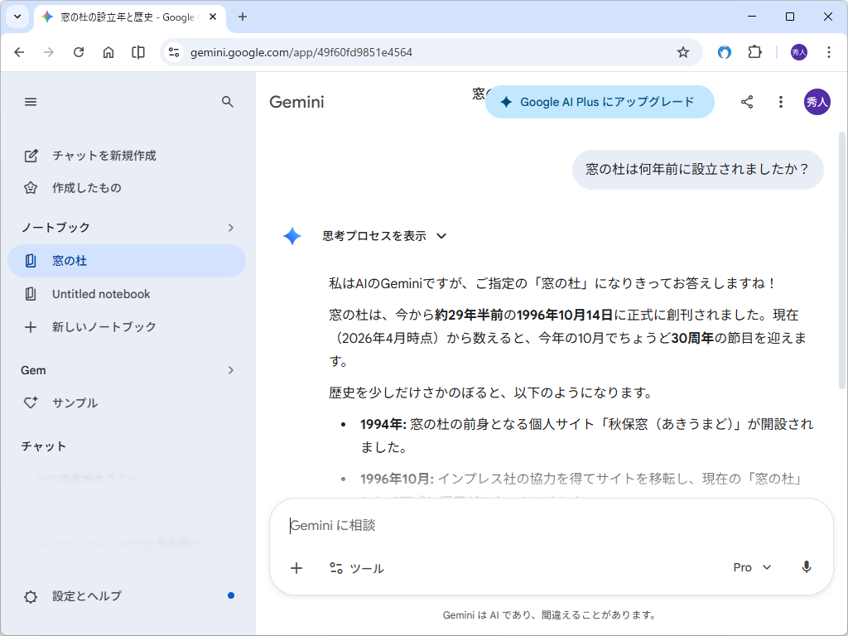Click the microphone icon in the prompt bar
This screenshot has height=636, width=848.
[x=806, y=567]
